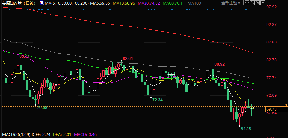Image resolution: width=288 pixels, height=138 pixels.
Task: Click the first blue event dot at top left
Action: pyautogui.click(x=10, y=9)
